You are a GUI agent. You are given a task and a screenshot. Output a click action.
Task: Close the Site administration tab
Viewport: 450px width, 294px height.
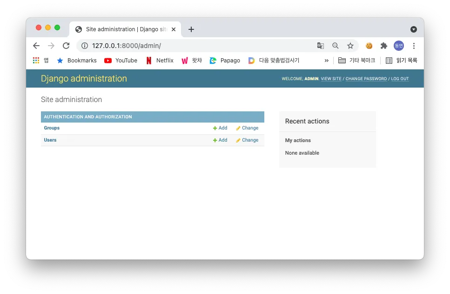pyautogui.click(x=174, y=29)
